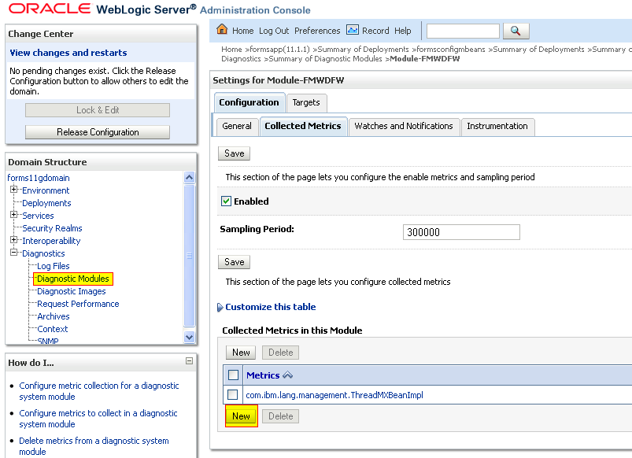Check the box for com.ibm.lang.management.ThreadMXBeanImpl row
The width and height of the screenshot is (632, 458).
[232, 394]
